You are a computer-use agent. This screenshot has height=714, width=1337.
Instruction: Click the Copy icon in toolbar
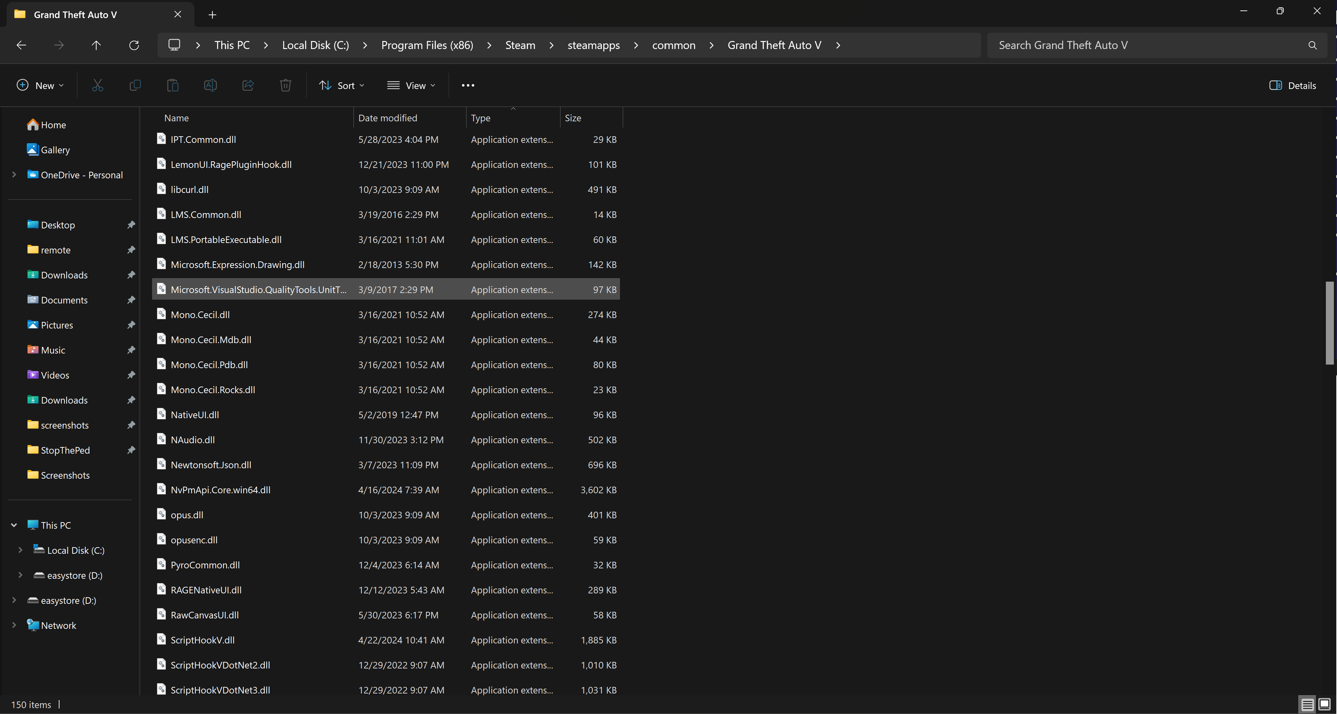click(x=135, y=86)
